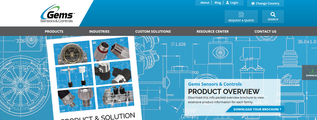The image size is (317, 120).
Task: Select Custom Solutions in the navigation bar
Action: pyautogui.click(x=153, y=31)
